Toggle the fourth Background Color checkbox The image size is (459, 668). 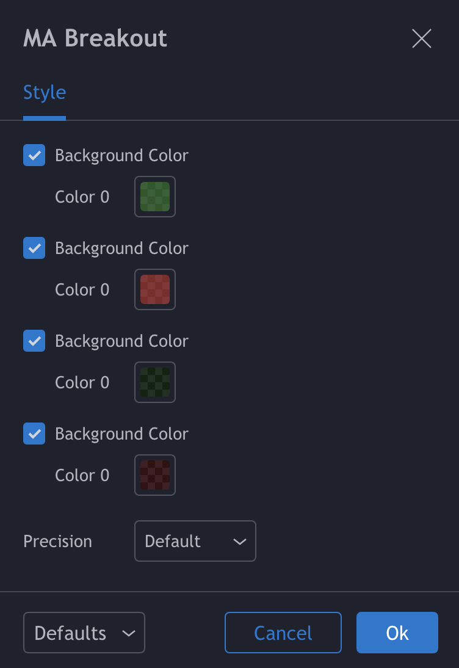34,434
